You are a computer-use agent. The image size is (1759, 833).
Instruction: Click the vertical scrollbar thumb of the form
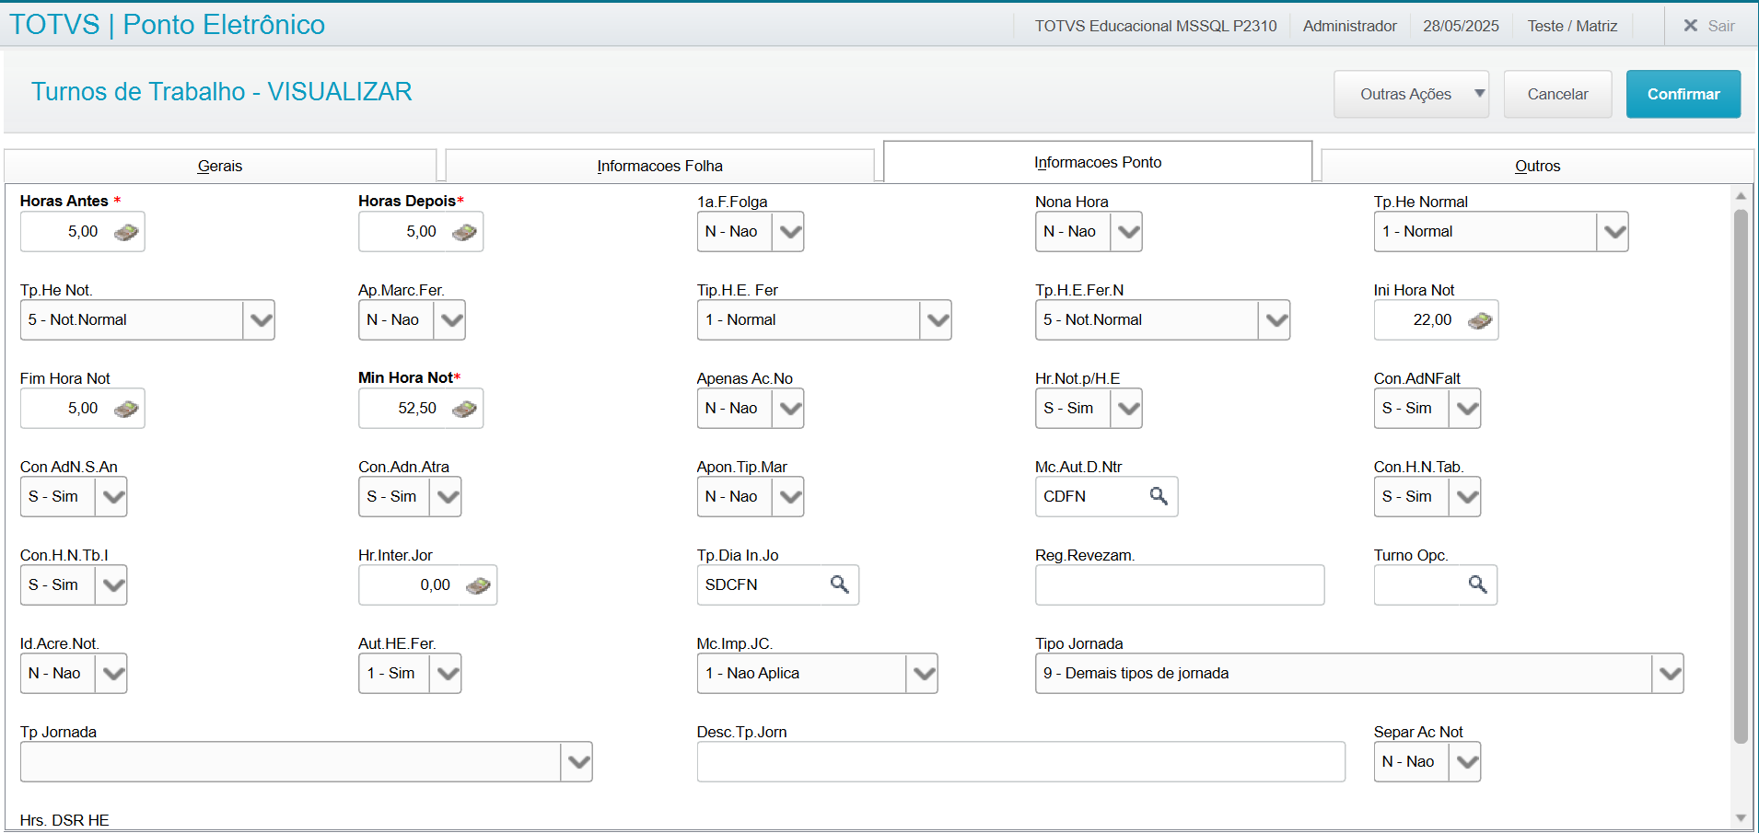pos(1740,474)
